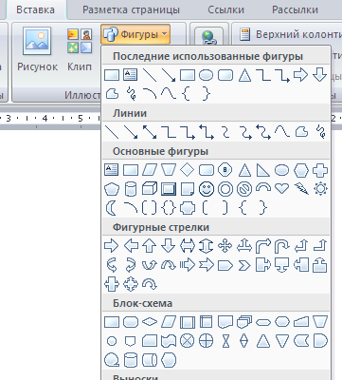Select the flowchart punched tape shape

(169, 341)
